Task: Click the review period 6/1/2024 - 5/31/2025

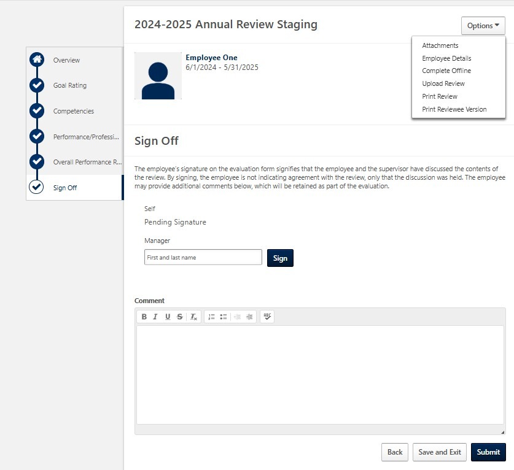Action: coord(222,67)
